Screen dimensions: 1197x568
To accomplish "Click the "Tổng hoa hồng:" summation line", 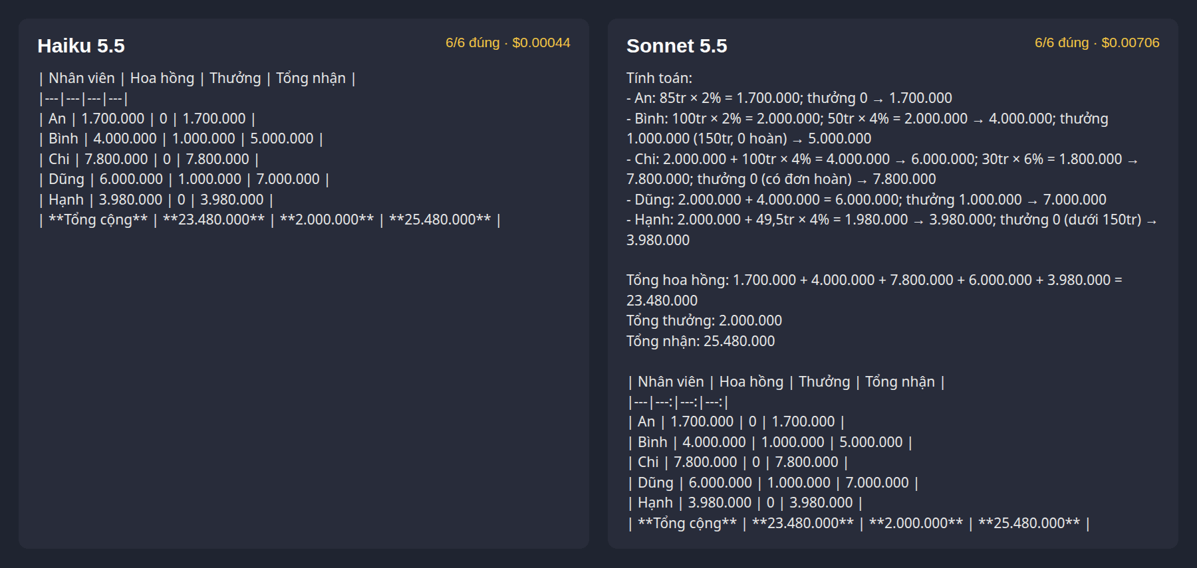I will tap(874, 290).
